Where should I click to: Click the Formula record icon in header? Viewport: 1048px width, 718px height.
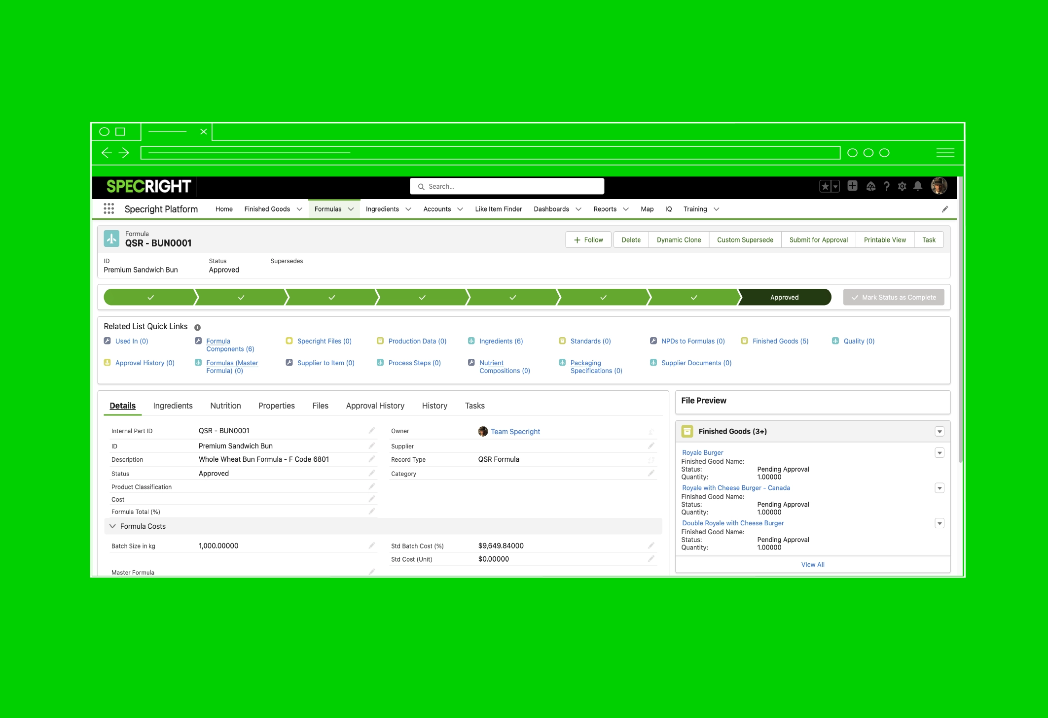111,239
